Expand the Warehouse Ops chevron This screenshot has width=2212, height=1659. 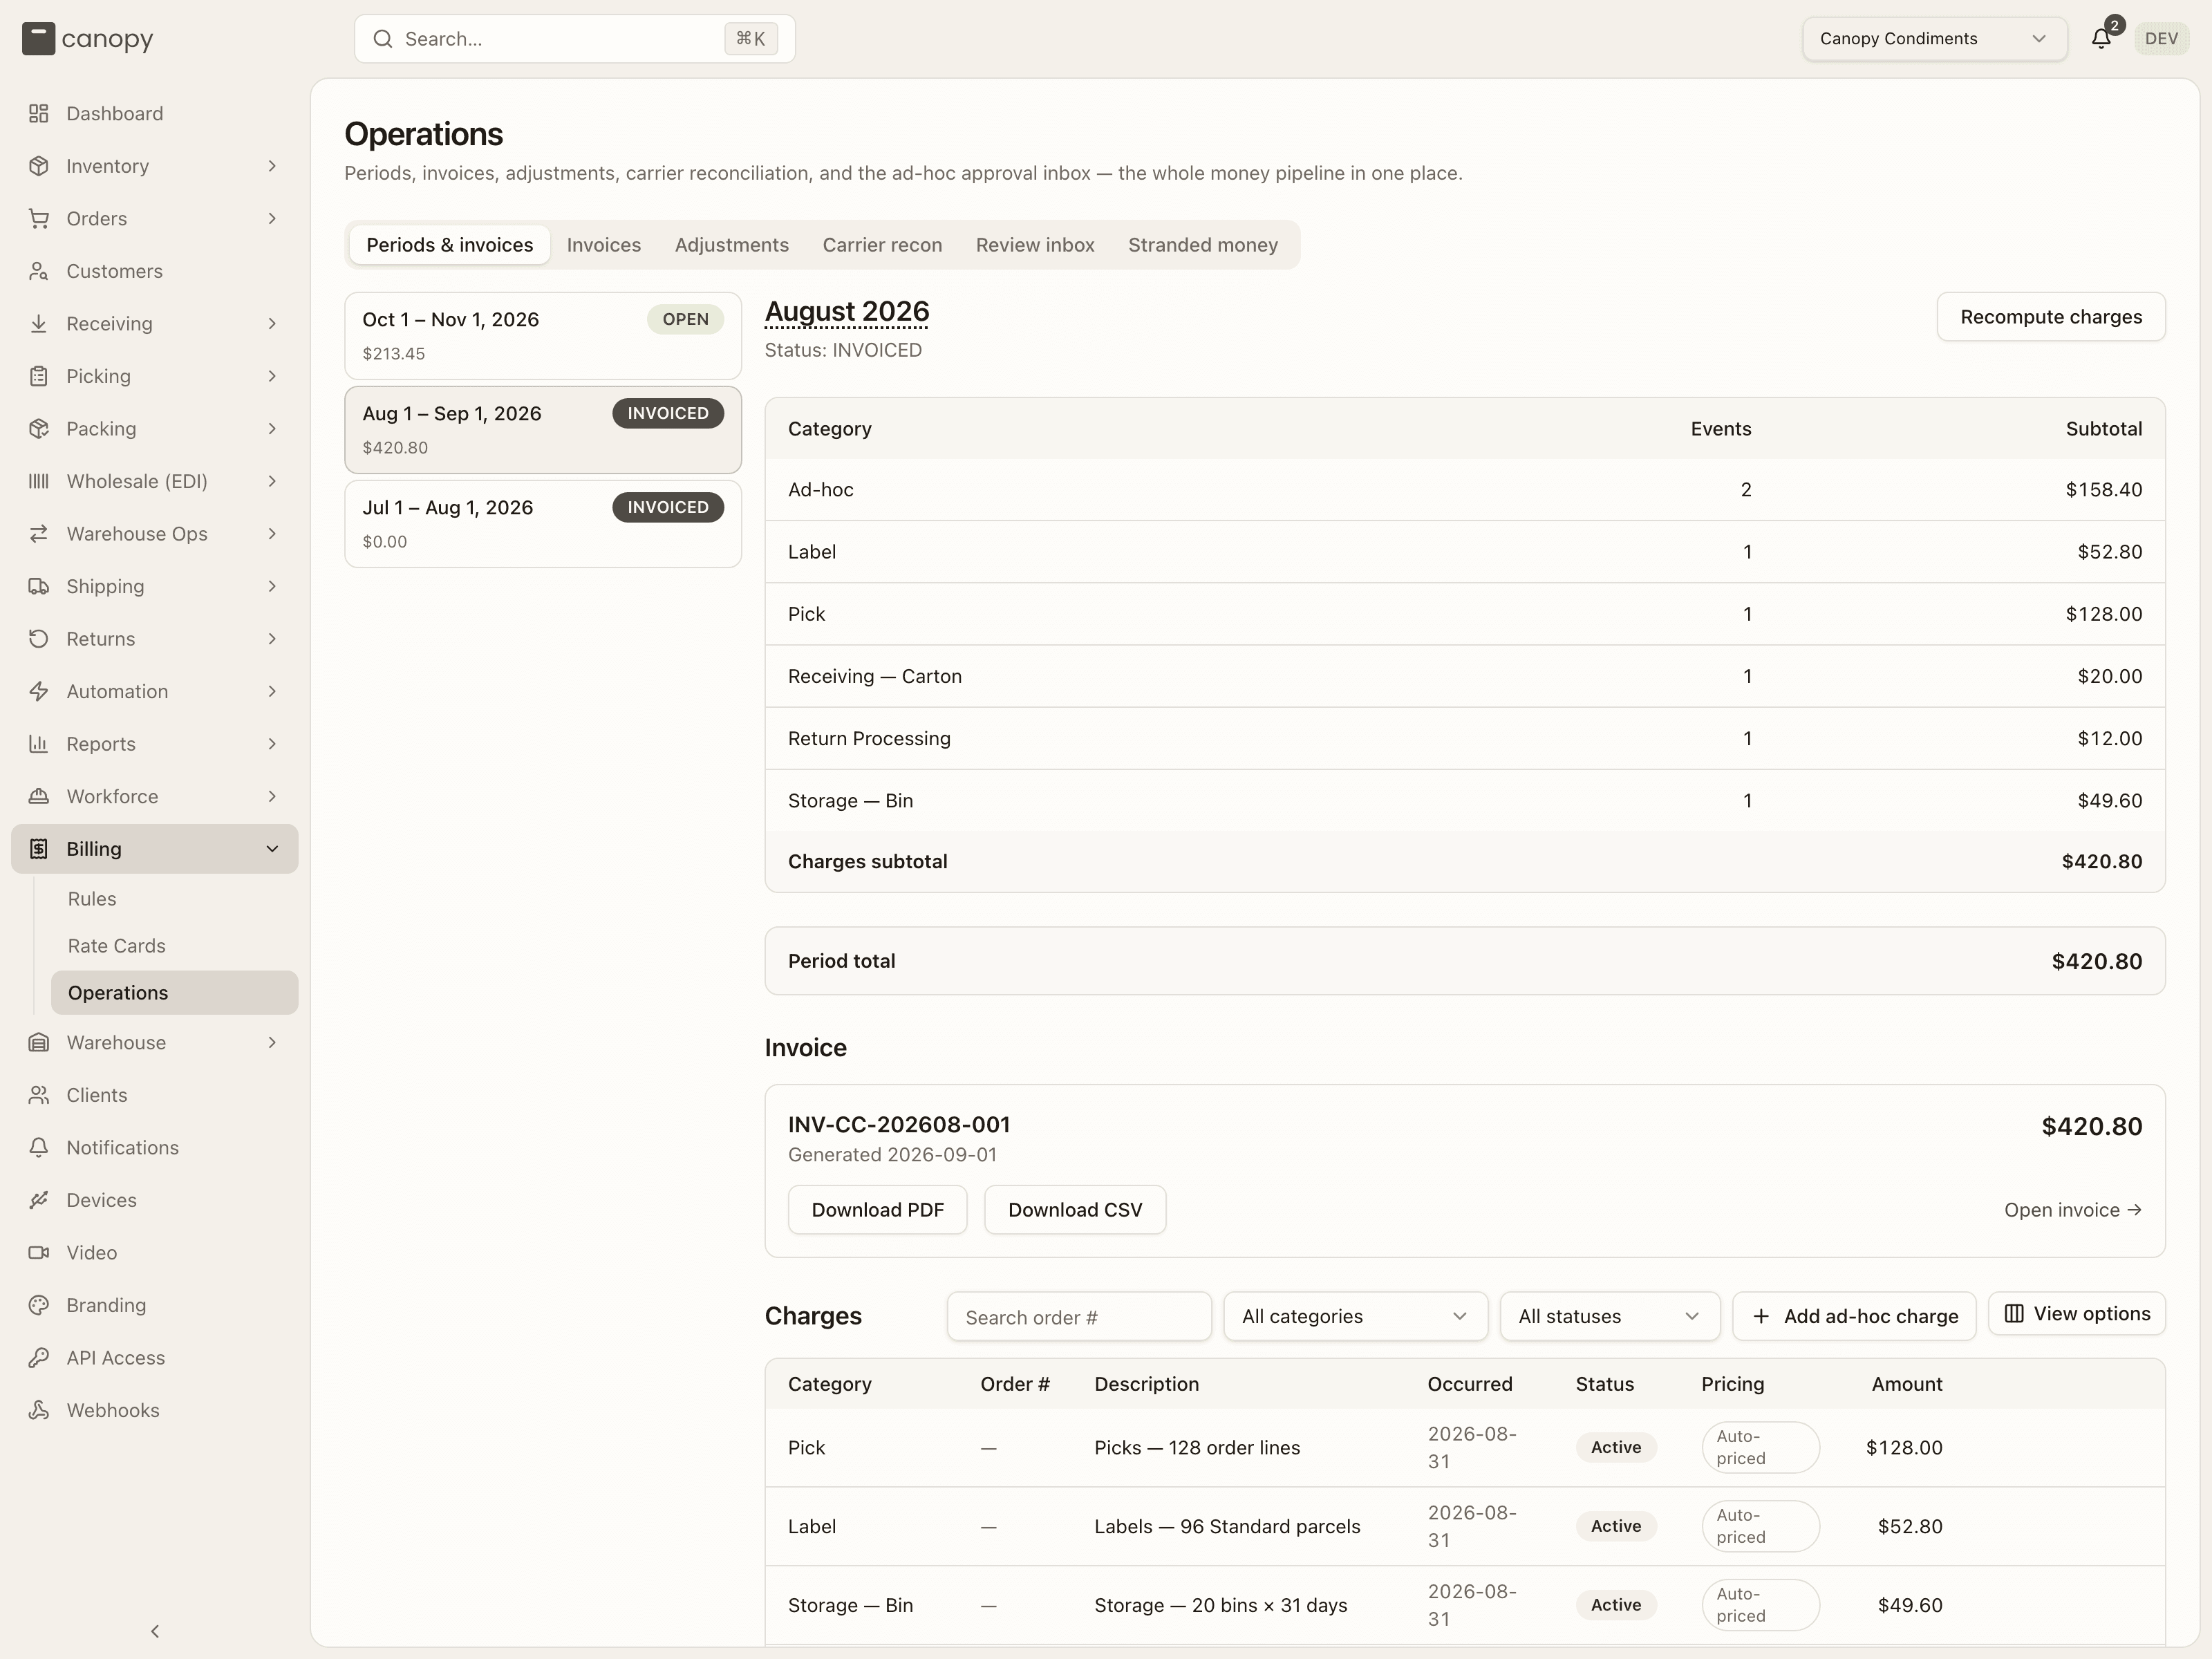[x=272, y=534]
